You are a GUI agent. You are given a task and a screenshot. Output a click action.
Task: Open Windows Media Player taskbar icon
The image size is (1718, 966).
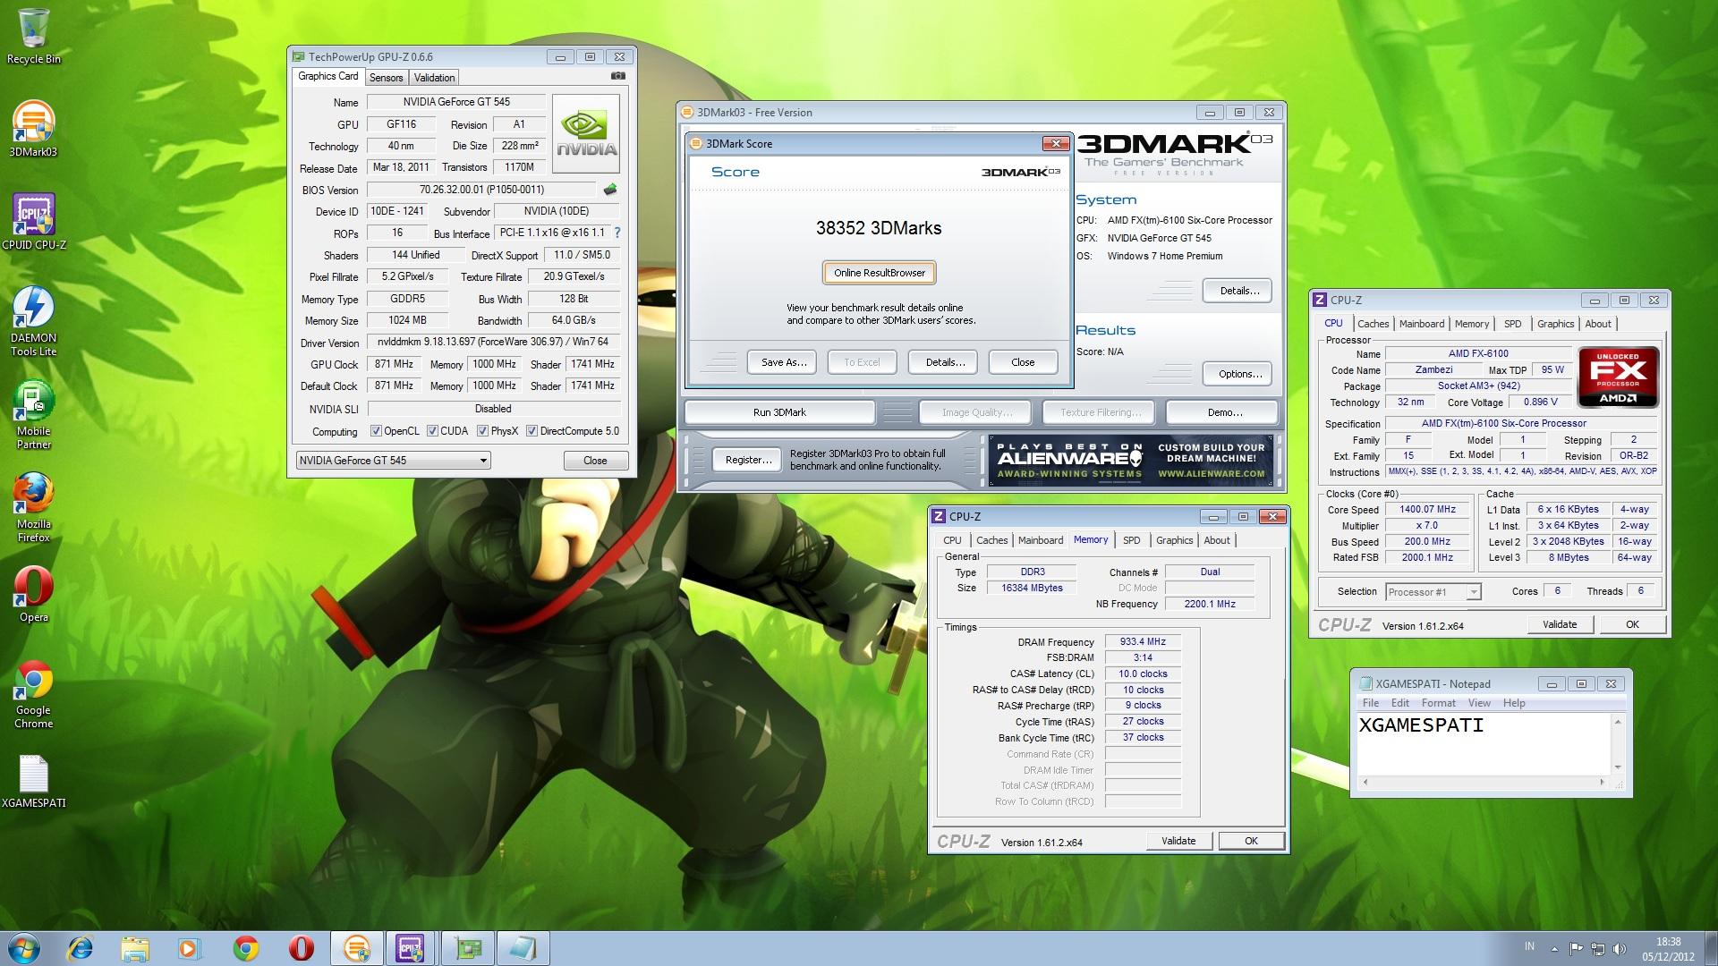[190, 948]
